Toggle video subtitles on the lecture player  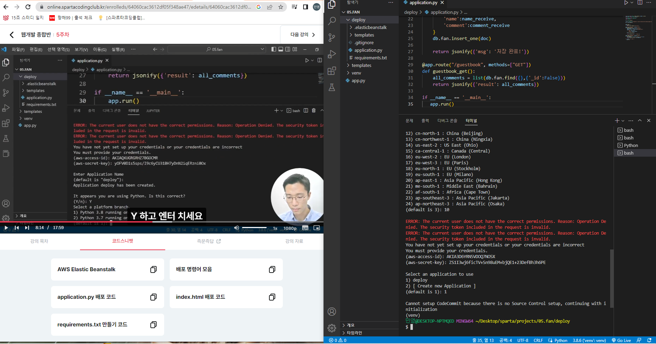[x=305, y=228]
